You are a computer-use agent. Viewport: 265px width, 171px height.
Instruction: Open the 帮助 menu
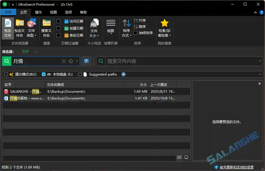coord(83,12)
